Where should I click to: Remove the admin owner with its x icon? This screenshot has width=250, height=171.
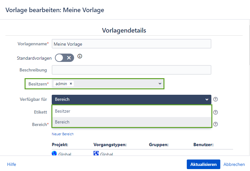[71, 84]
